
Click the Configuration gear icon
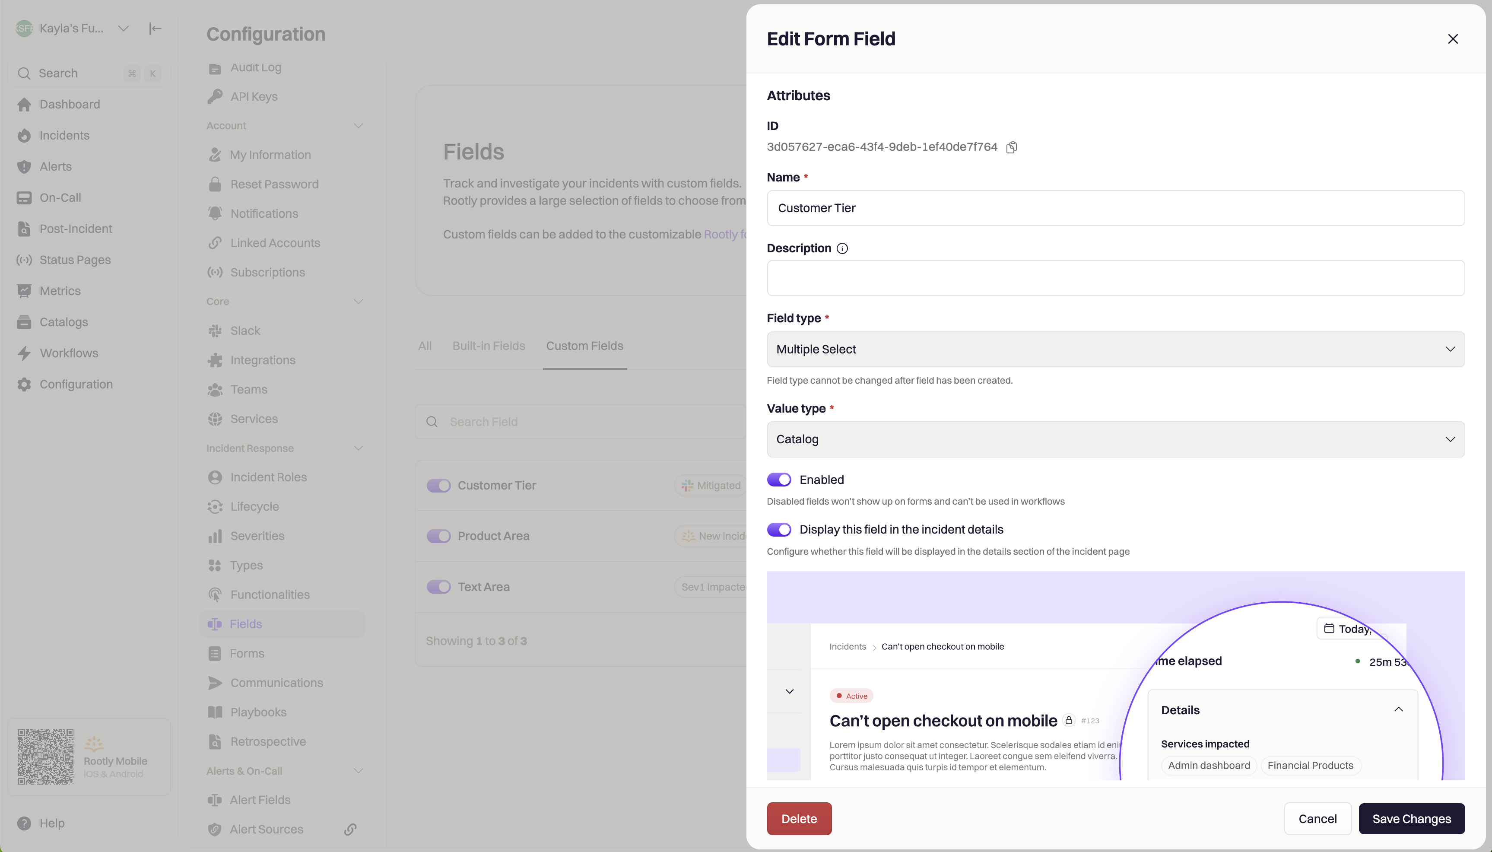click(x=24, y=385)
